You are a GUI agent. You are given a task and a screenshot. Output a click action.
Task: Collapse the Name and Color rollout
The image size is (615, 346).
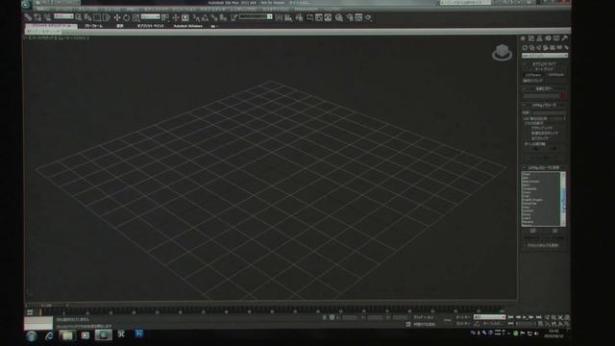coord(545,88)
